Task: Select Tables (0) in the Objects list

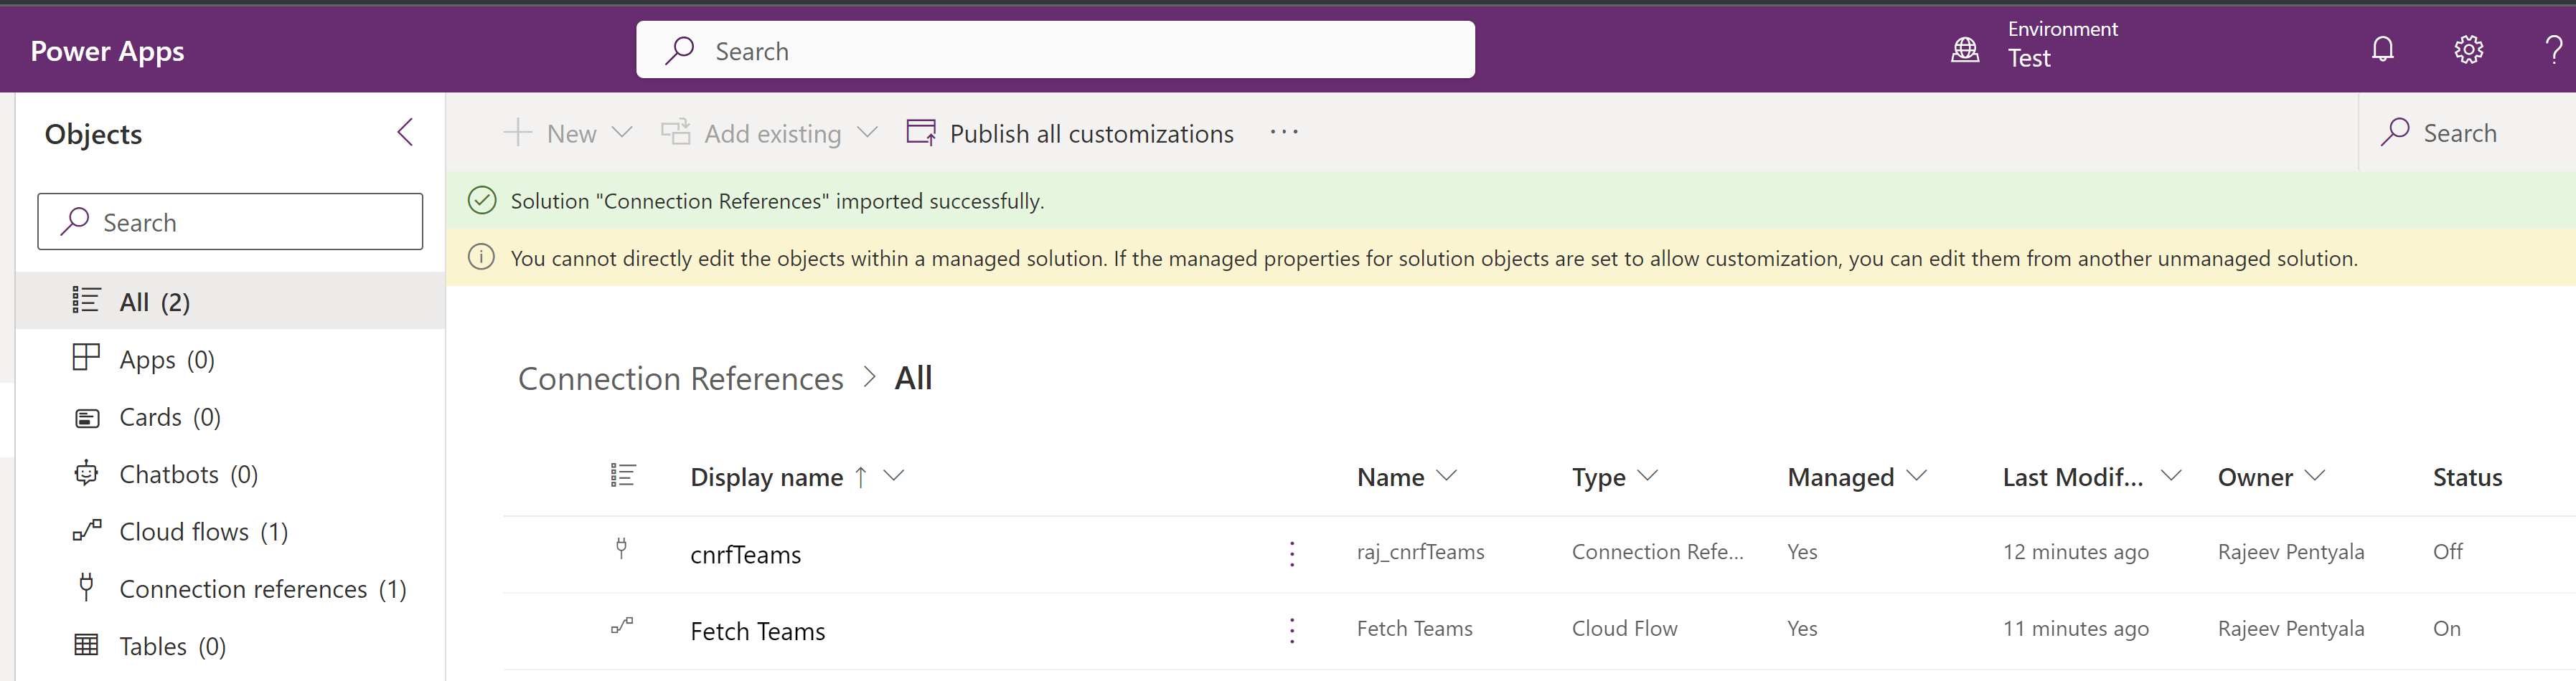Action: point(231,646)
